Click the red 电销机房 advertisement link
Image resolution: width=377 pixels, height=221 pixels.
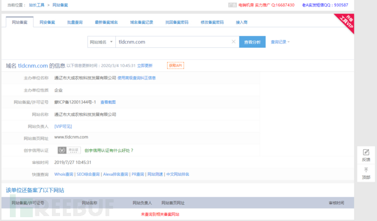click(267, 5)
